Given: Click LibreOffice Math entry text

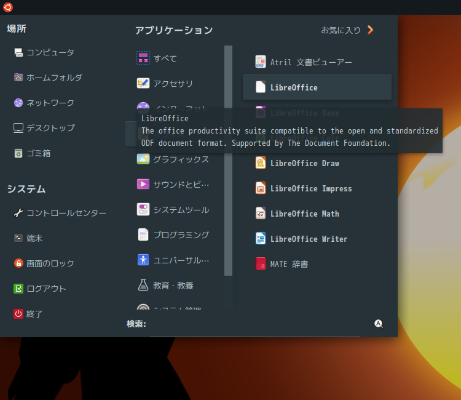Looking at the screenshot, I should click(x=305, y=214).
